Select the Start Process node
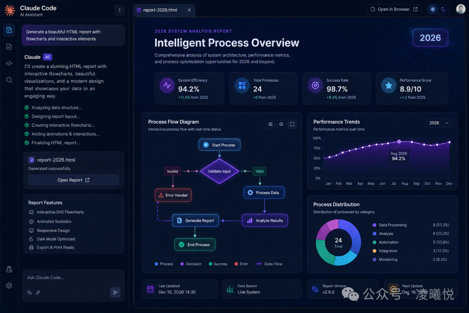The image size is (469, 313). point(219,145)
